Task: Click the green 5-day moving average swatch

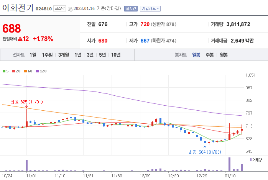Action: [4, 71]
